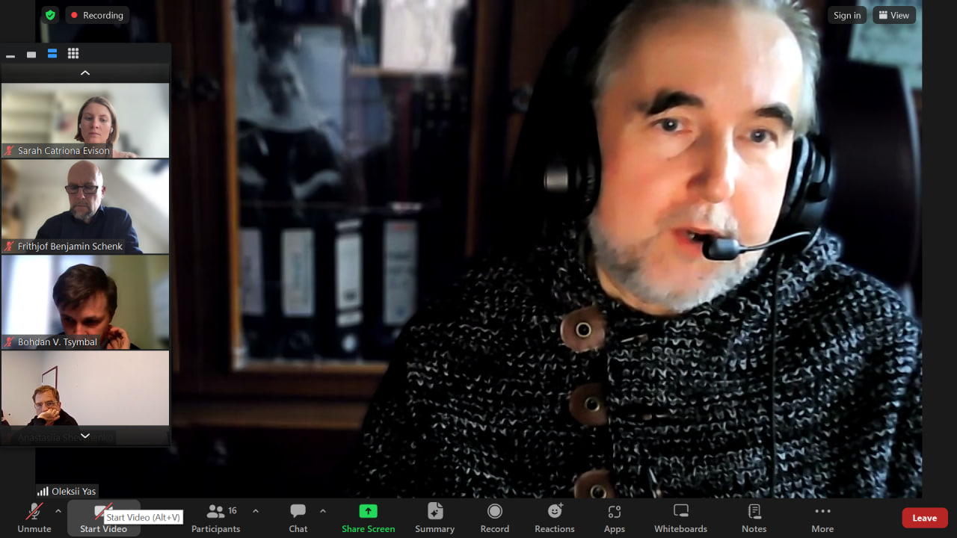
Task: Open the Whiteboards panel
Action: (x=680, y=517)
